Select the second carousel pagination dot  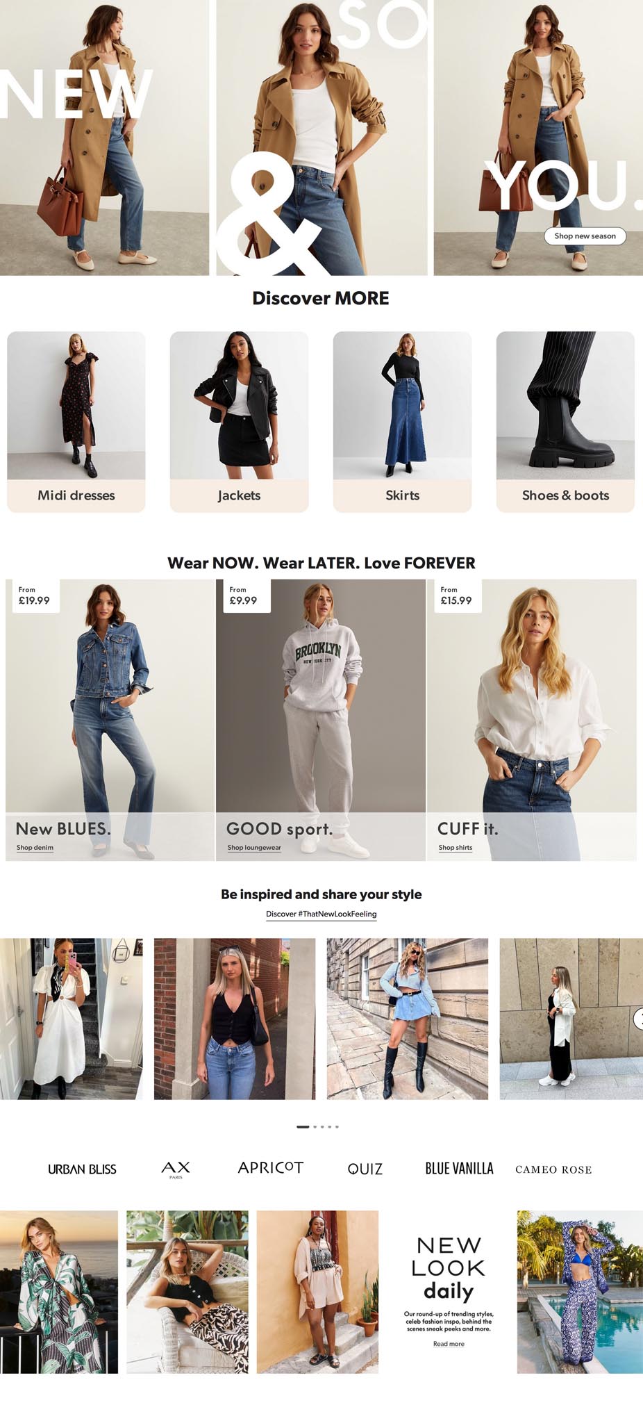click(315, 1126)
